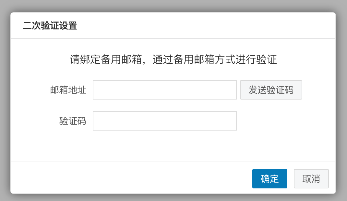This screenshot has height=201, width=347.
Task: Click dimmed backdrop right of the dialog
Action: (341, 103)
